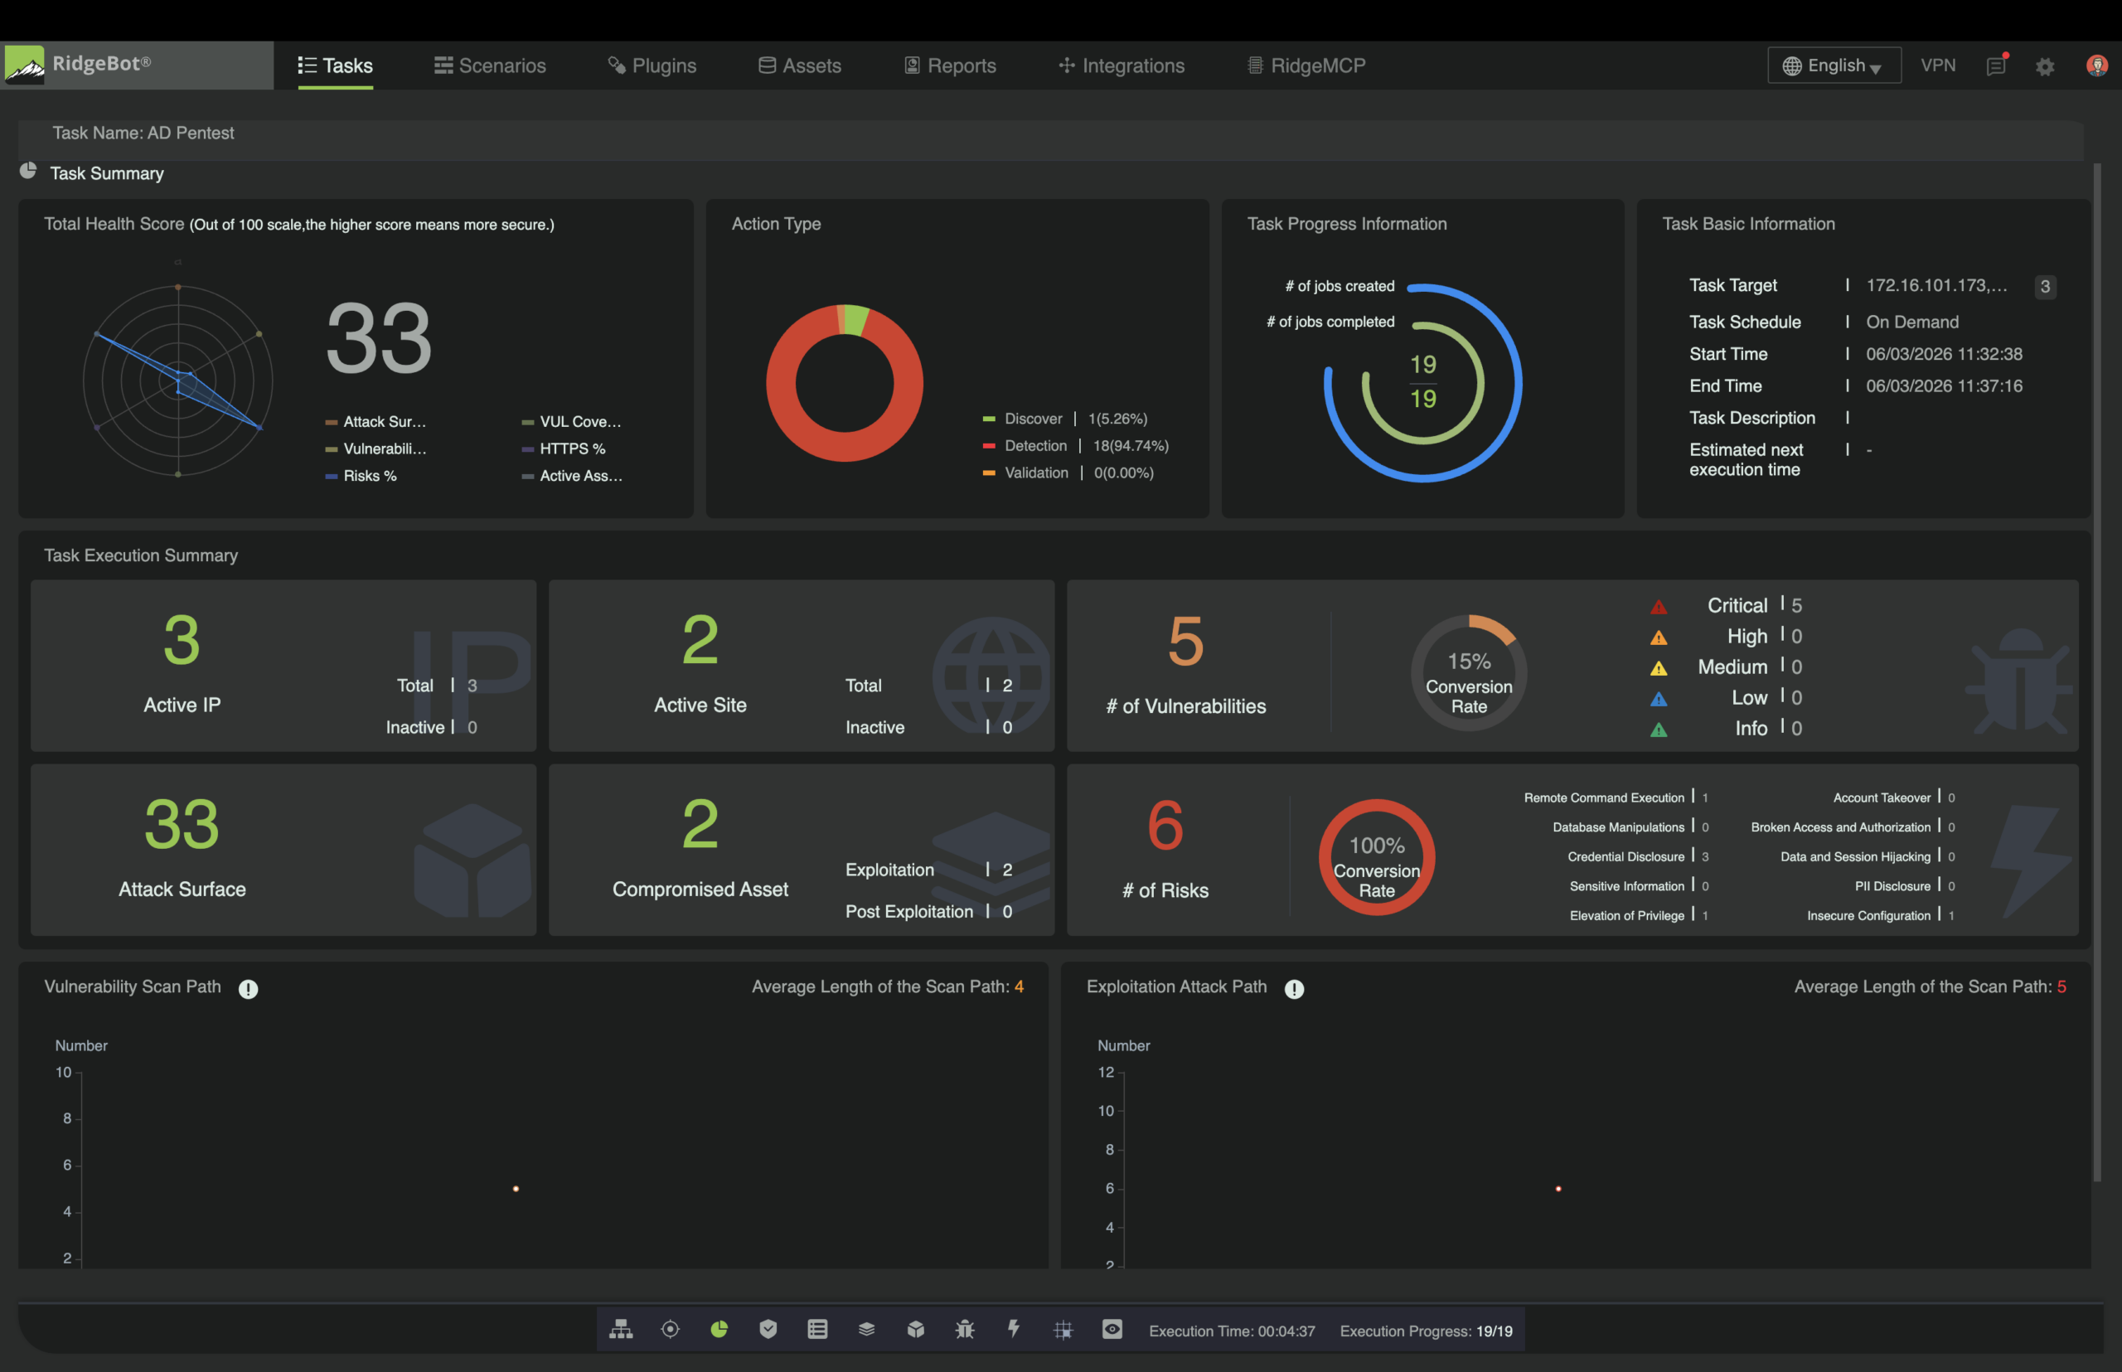Open the Plugins tab
The image size is (2122, 1372).
(652, 65)
